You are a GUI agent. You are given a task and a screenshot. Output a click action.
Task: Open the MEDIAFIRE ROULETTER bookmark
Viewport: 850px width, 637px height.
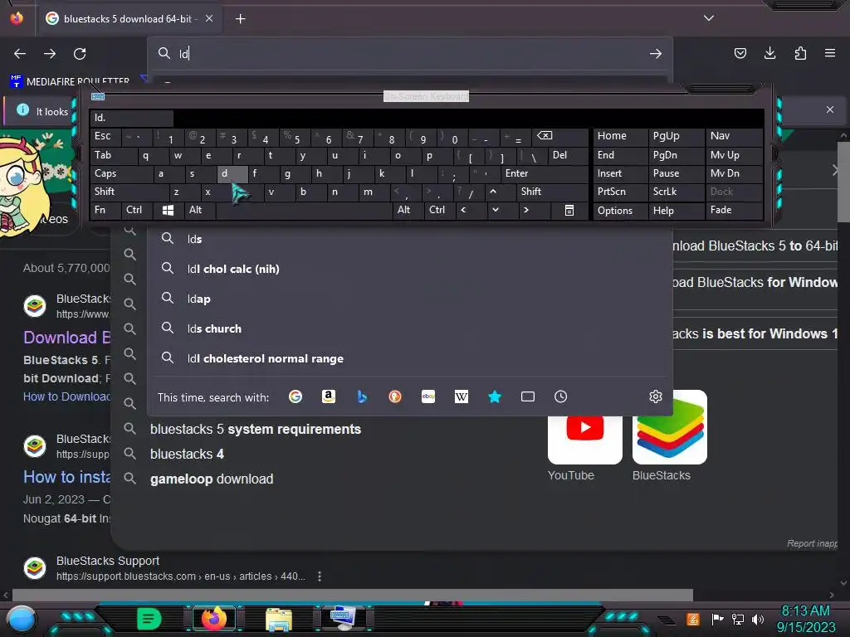(x=71, y=81)
